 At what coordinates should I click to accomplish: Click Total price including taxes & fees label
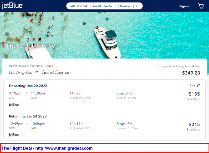[179, 66]
